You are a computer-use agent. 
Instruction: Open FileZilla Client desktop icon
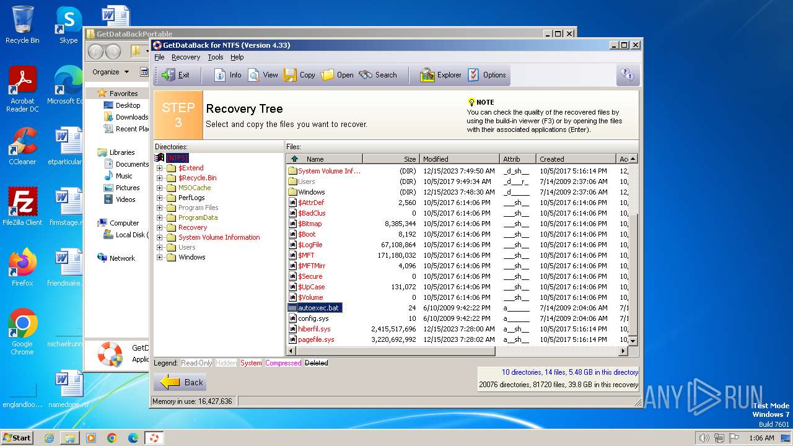tap(22, 206)
